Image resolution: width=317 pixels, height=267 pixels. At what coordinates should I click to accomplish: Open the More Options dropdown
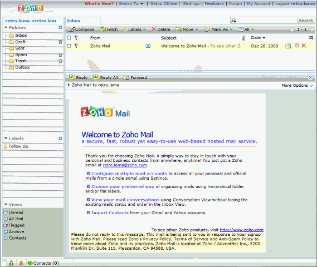(297, 85)
